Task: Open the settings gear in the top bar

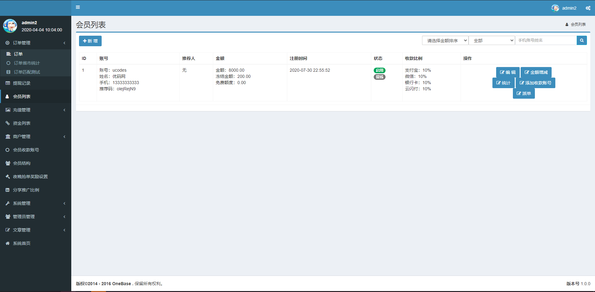Action: click(588, 8)
